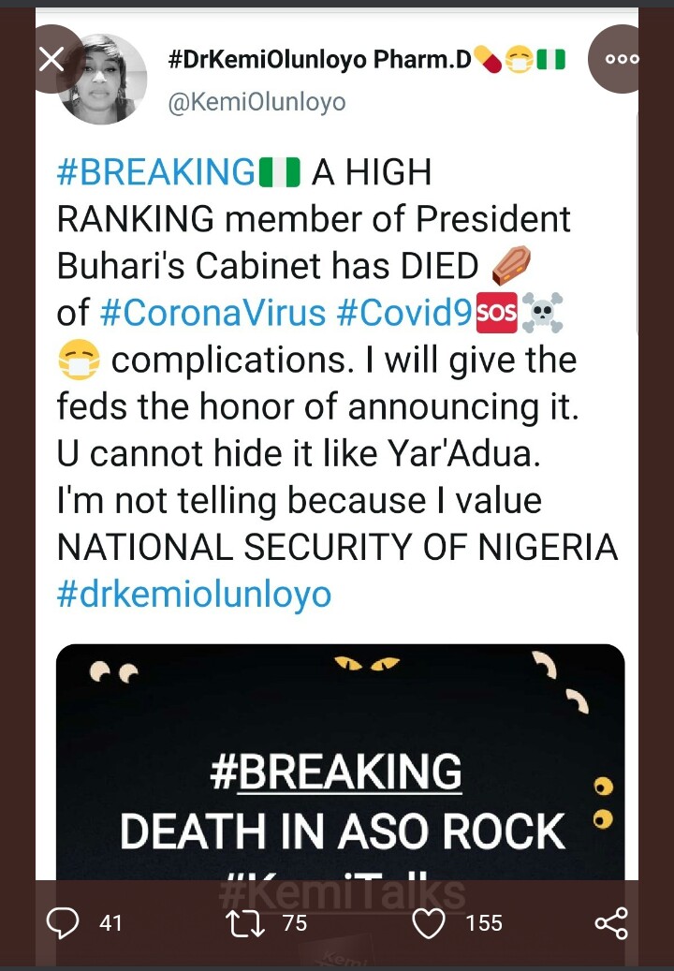View the 41 replies count
Viewport: 674px width, 971px height.
pyautogui.click(x=110, y=923)
